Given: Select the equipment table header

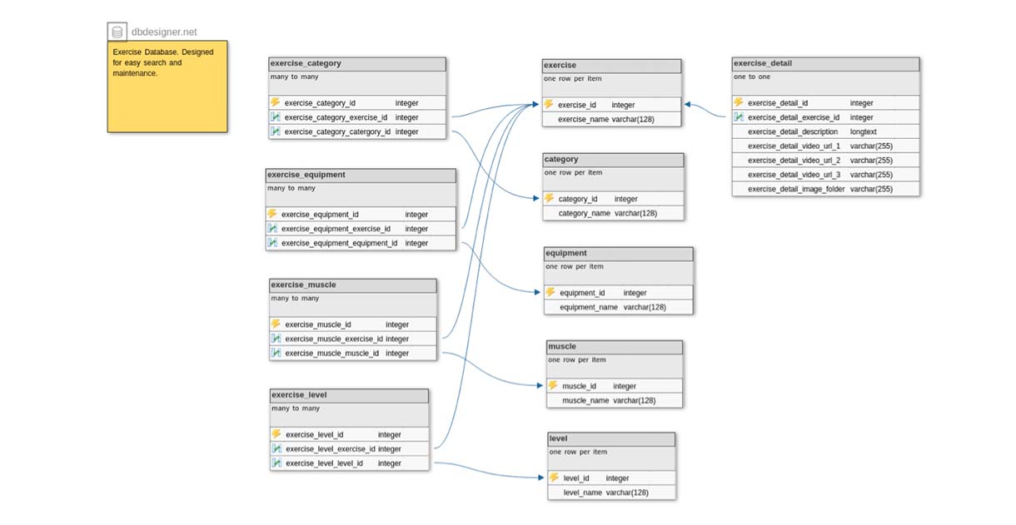Looking at the screenshot, I should pyautogui.click(x=618, y=254).
